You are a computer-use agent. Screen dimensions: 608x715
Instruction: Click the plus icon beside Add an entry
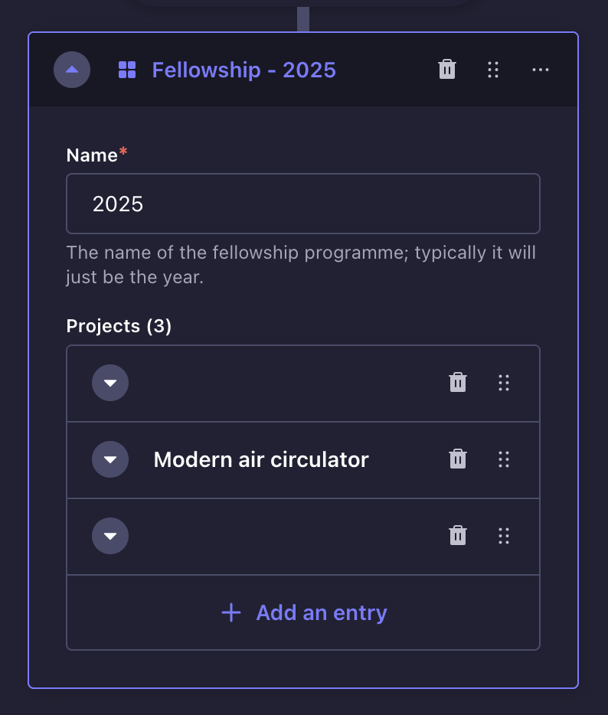point(231,612)
